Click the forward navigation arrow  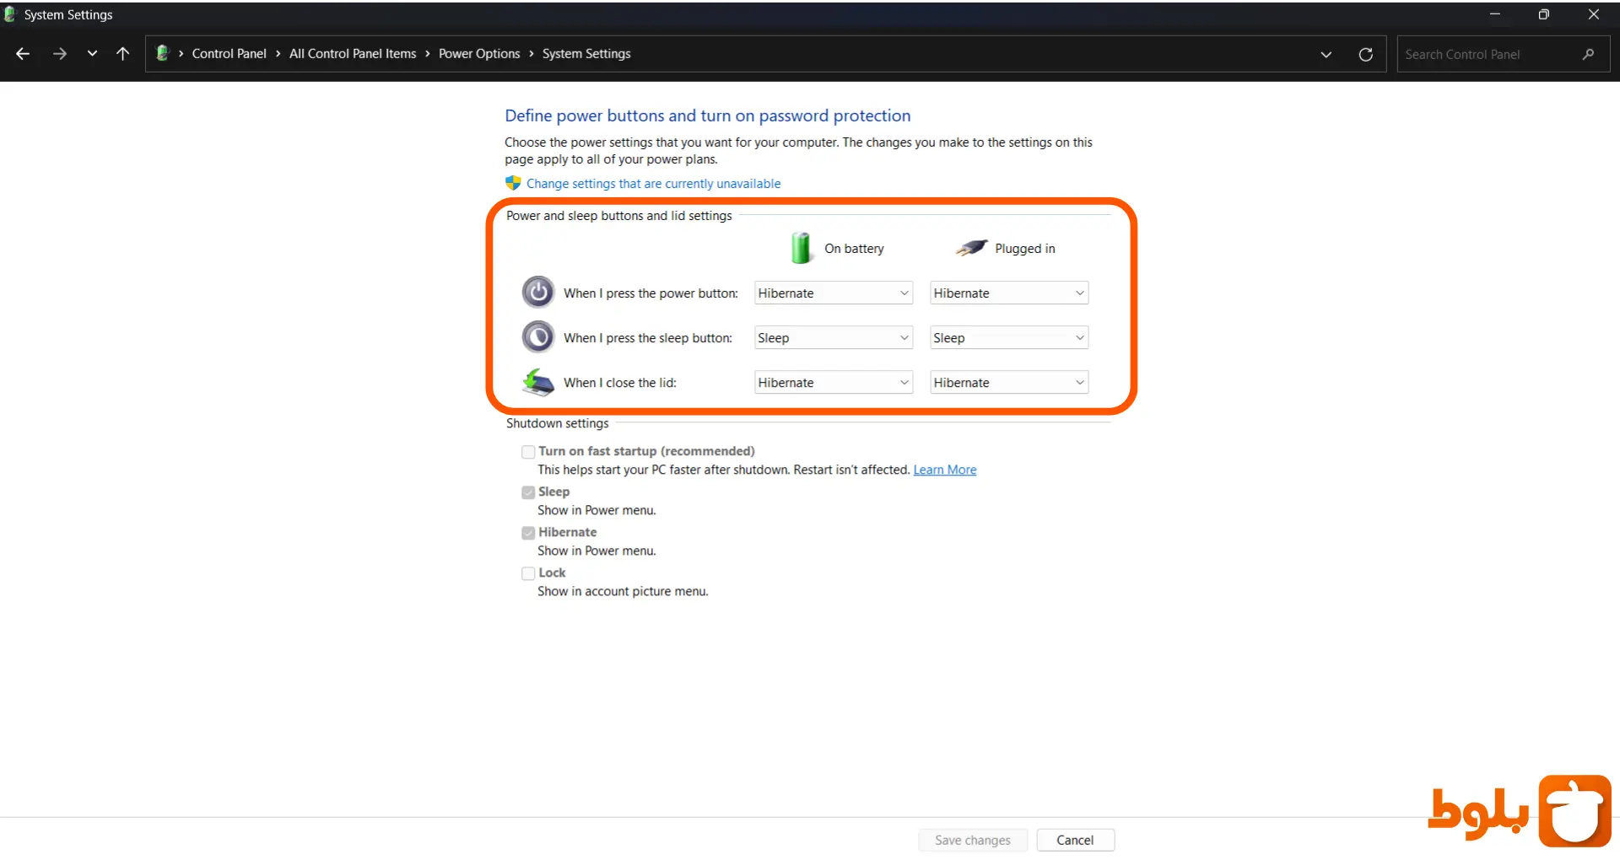[x=59, y=54]
